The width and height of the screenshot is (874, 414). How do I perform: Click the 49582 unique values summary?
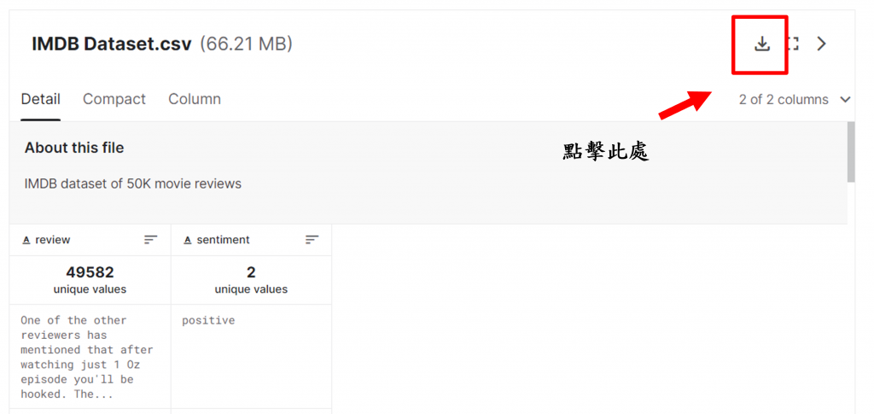point(90,280)
